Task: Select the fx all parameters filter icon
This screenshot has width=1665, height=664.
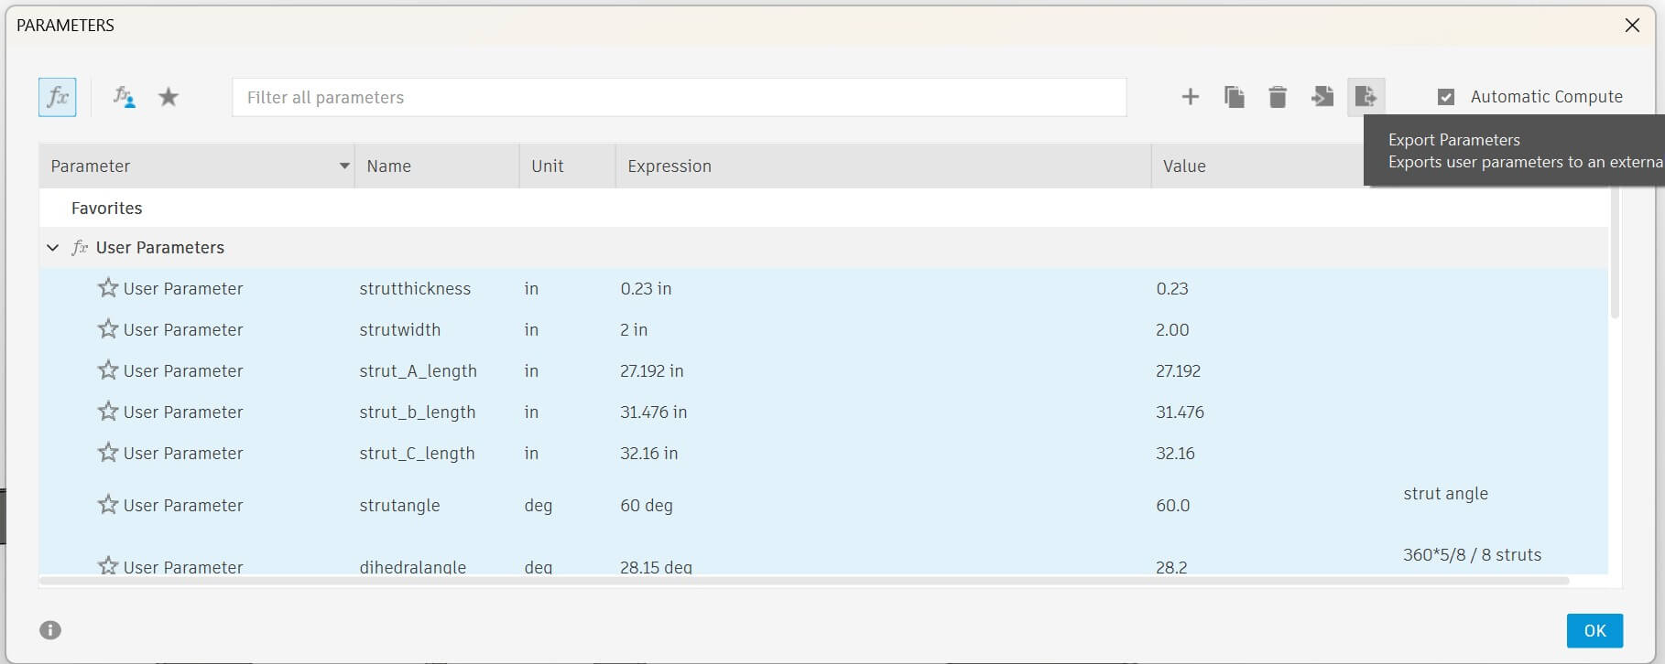Action: click(58, 97)
